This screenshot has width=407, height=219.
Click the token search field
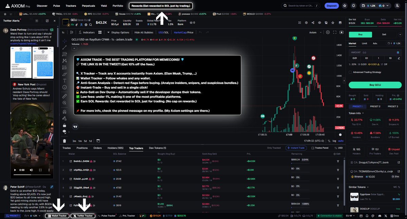click(x=301, y=6)
